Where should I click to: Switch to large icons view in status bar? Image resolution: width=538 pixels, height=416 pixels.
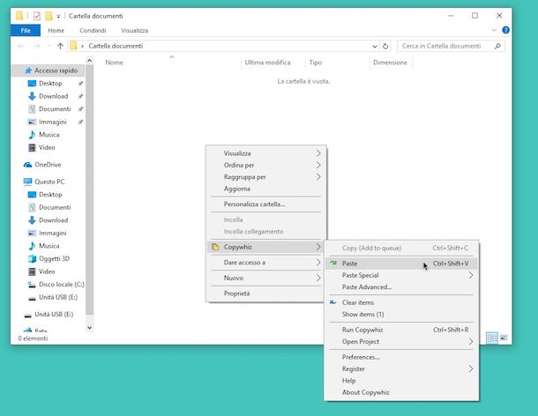point(504,338)
